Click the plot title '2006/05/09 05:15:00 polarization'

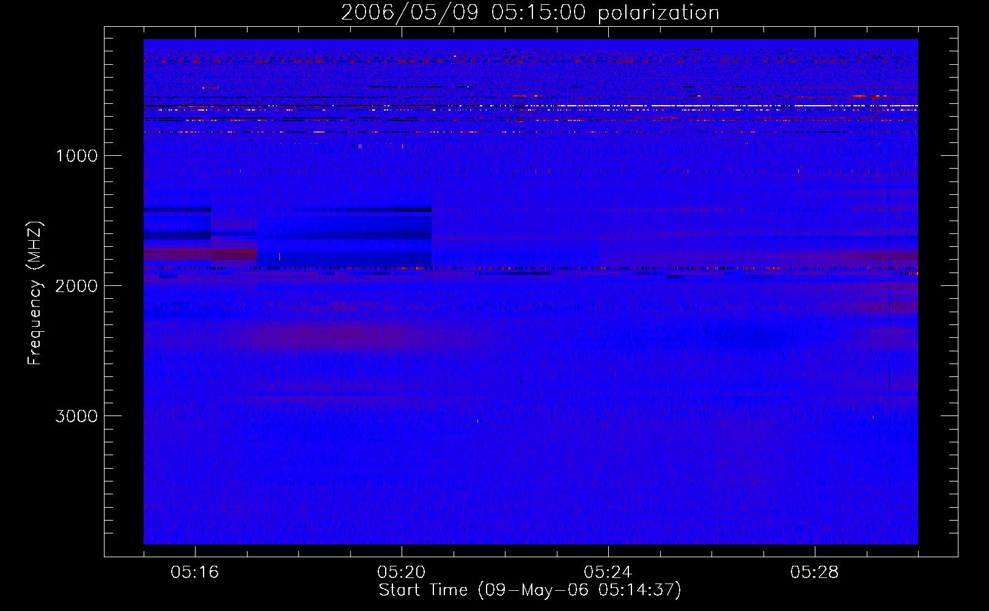click(530, 12)
